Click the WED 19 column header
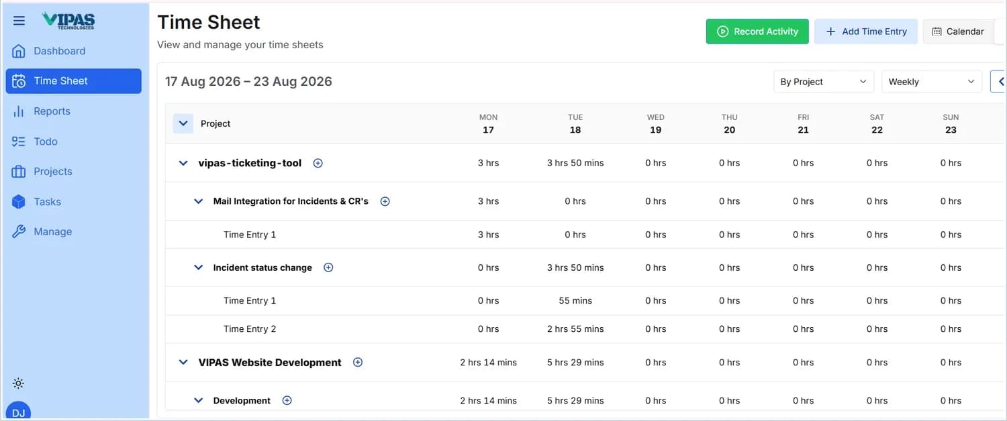Viewport: 1007px width, 421px height. point(656,123)
